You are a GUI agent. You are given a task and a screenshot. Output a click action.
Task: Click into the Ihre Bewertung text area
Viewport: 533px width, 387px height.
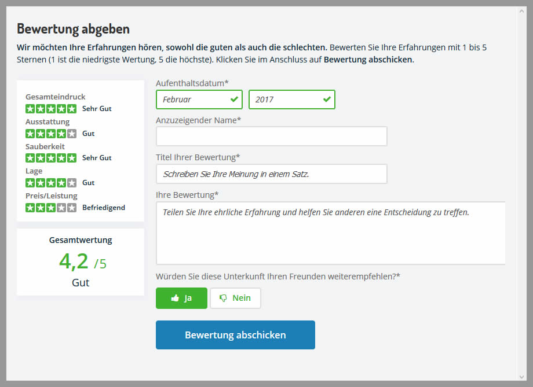pos(330,233)
